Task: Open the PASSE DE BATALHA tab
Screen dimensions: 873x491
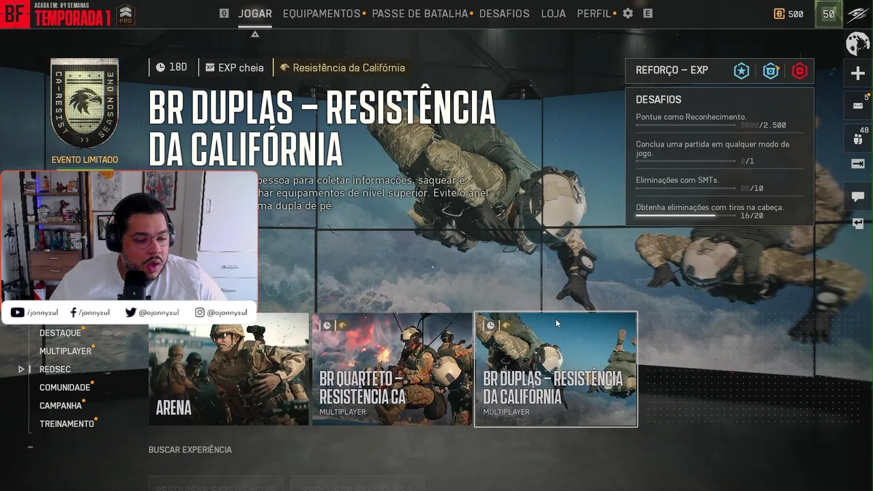Action: pos(420,14)
